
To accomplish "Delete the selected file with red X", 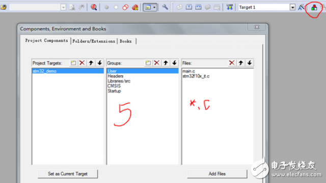I will [232, 63].
